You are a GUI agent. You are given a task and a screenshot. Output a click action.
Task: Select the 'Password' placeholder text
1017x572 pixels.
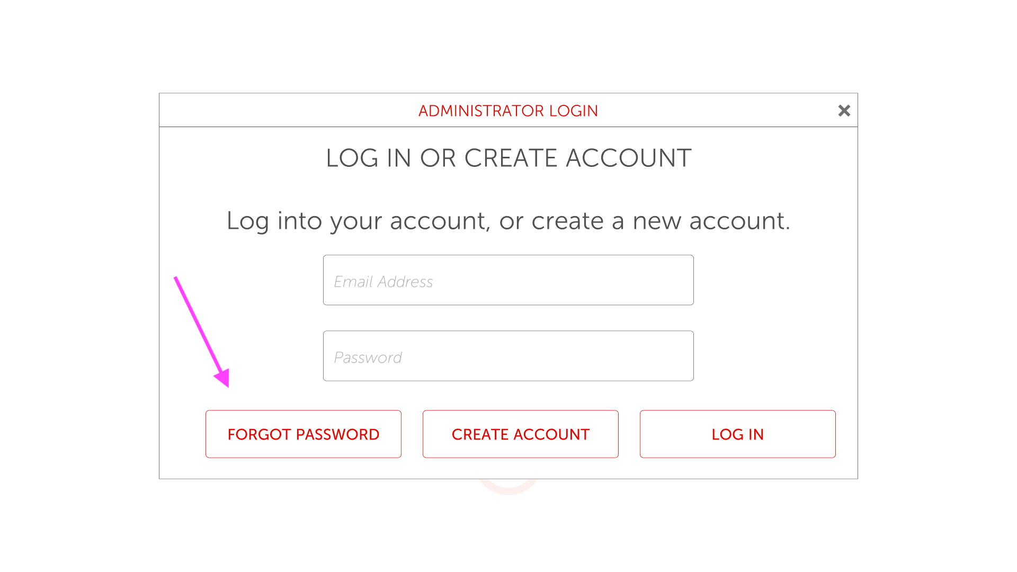368,358
